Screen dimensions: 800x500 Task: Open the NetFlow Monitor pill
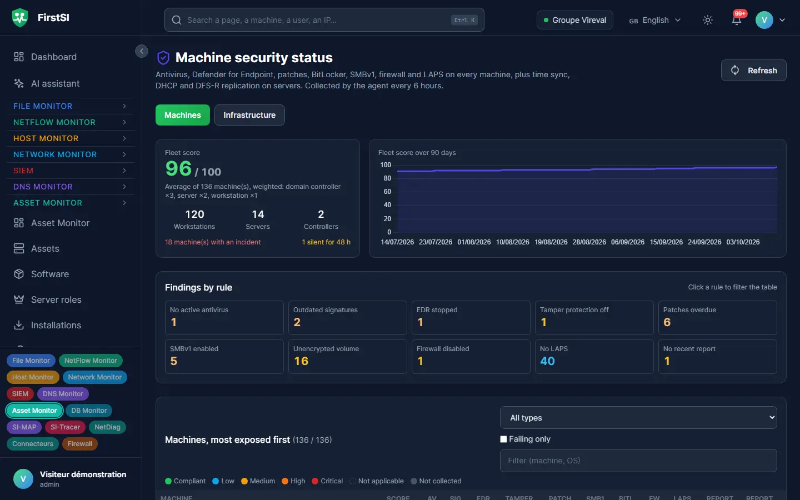91,361
